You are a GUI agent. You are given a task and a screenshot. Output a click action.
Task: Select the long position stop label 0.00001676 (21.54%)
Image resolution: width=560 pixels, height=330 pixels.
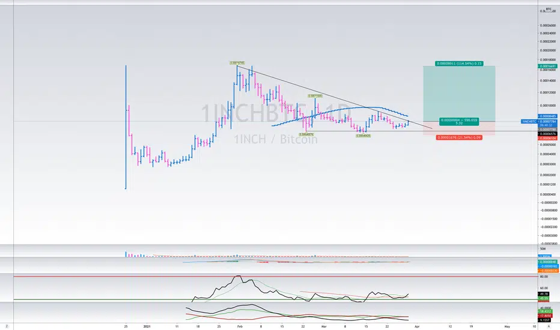coord(459,137)
